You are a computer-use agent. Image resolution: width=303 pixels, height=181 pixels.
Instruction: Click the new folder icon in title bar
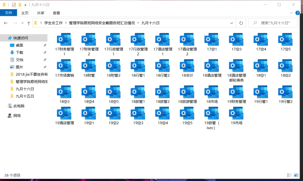click(x=20, y=5)
